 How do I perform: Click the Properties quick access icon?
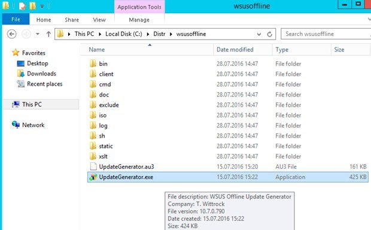pyautogui.click(x=22, y=6)
